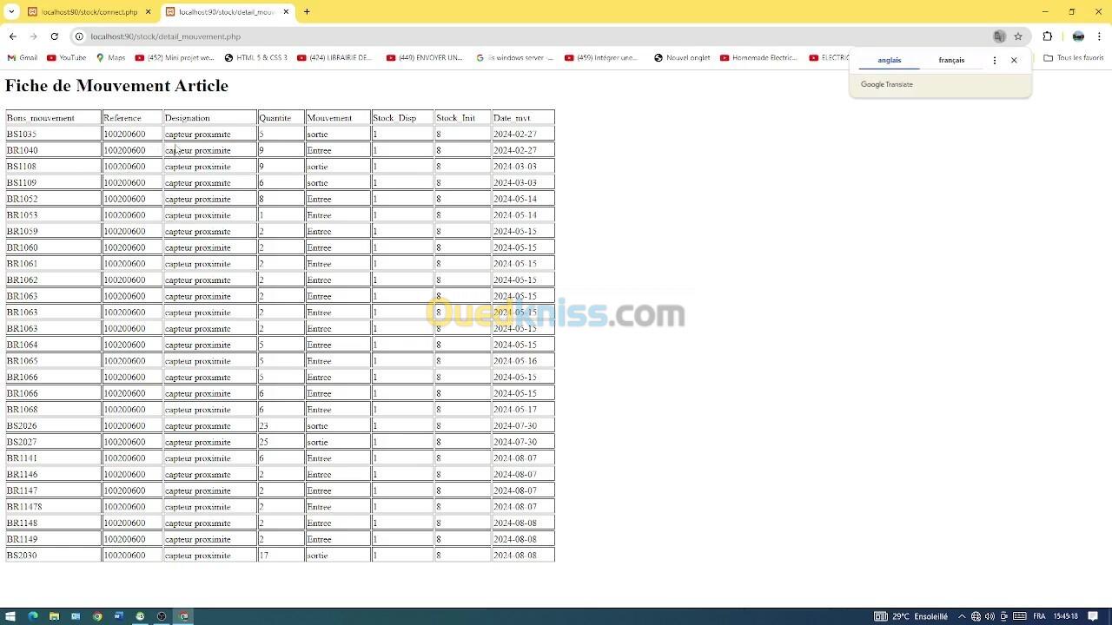Viewport: 1112px width, 625px height.
Task: Reload the page with the refresh icon
Action: 54,36
